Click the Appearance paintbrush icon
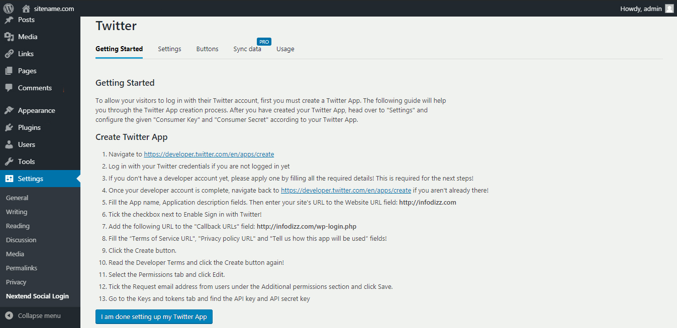 (x=9, y=110)
